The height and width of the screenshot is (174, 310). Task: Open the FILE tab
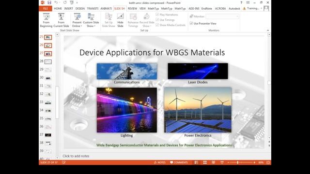[x=45, y=9]
